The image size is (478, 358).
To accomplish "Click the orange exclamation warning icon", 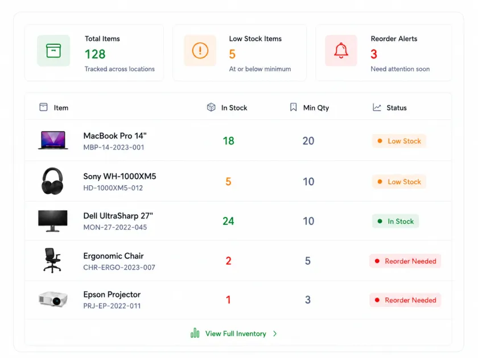I will click(200, 51).
